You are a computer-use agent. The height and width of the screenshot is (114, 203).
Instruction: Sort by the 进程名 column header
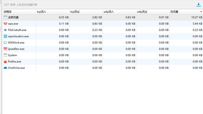point(19,12)
